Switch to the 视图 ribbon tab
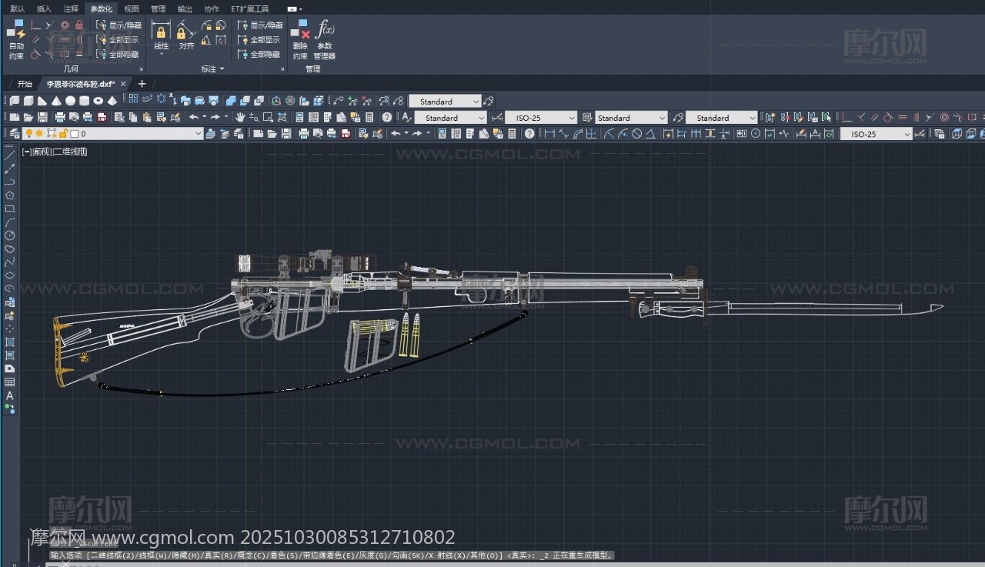This screenshot has width=985, height=567. pyautogui.click(x=132, y=8)
